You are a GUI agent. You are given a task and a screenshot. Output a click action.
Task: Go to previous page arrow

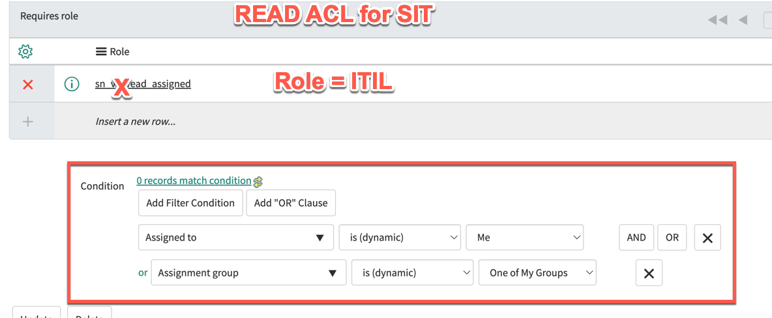pos(743,20)
